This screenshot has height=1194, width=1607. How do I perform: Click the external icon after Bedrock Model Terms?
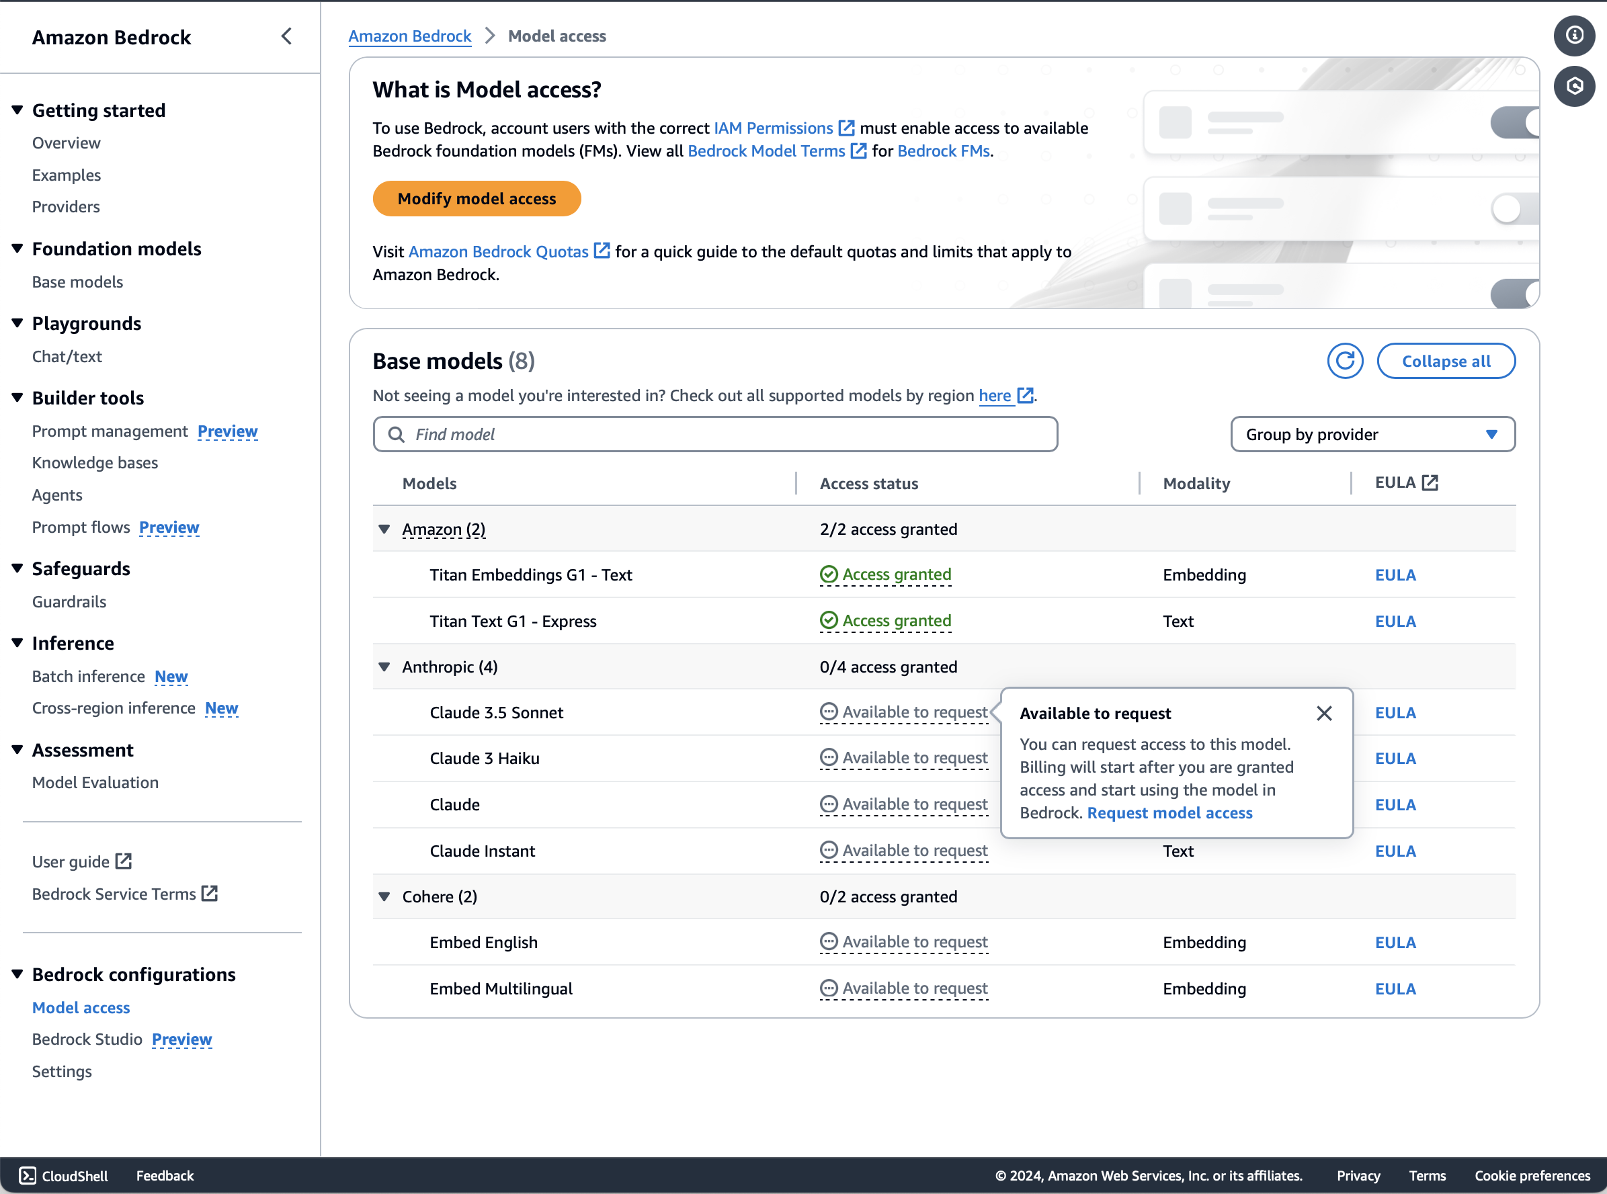(x=858, y=151)
